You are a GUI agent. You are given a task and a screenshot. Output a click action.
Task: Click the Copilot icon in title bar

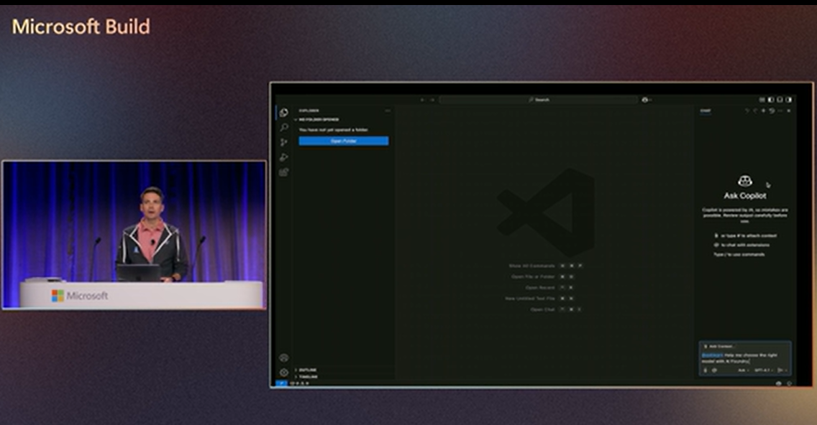[x=645, y=100]
